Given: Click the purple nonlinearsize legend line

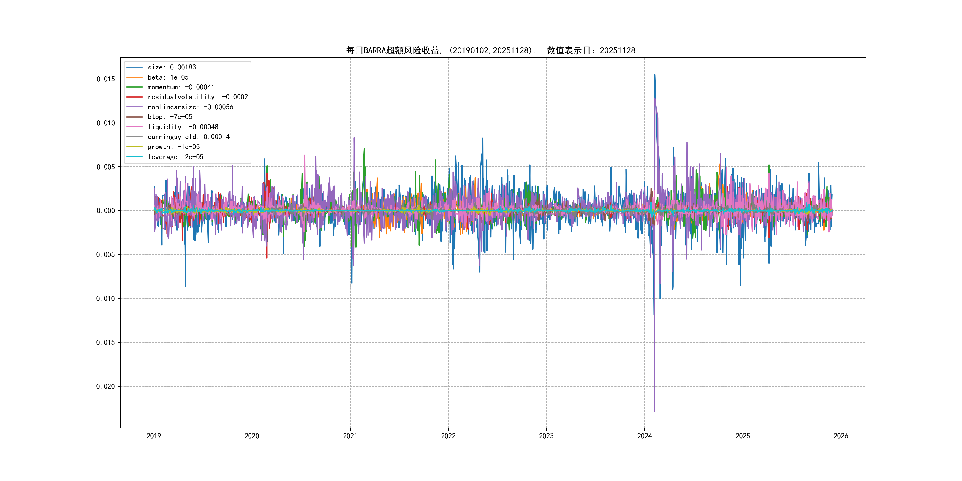Looking at the screenshot, I should pos(135,107).
